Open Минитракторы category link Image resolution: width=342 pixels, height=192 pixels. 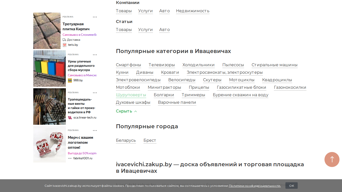(x=164, y=87)
